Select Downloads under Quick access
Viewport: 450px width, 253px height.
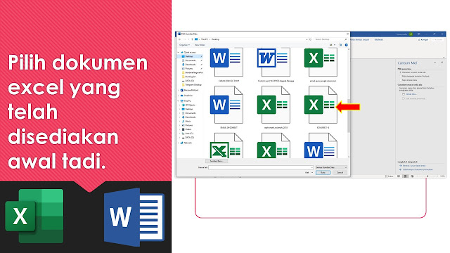191,65
